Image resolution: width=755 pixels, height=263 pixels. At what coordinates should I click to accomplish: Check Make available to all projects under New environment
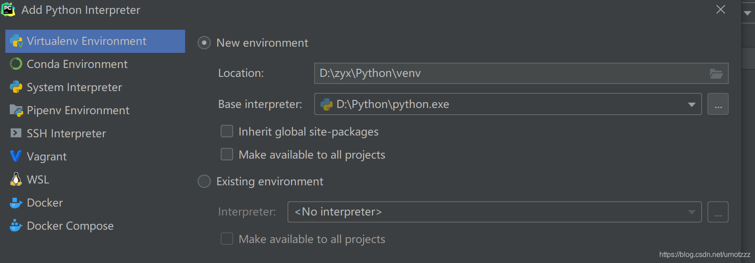(227, 154)
